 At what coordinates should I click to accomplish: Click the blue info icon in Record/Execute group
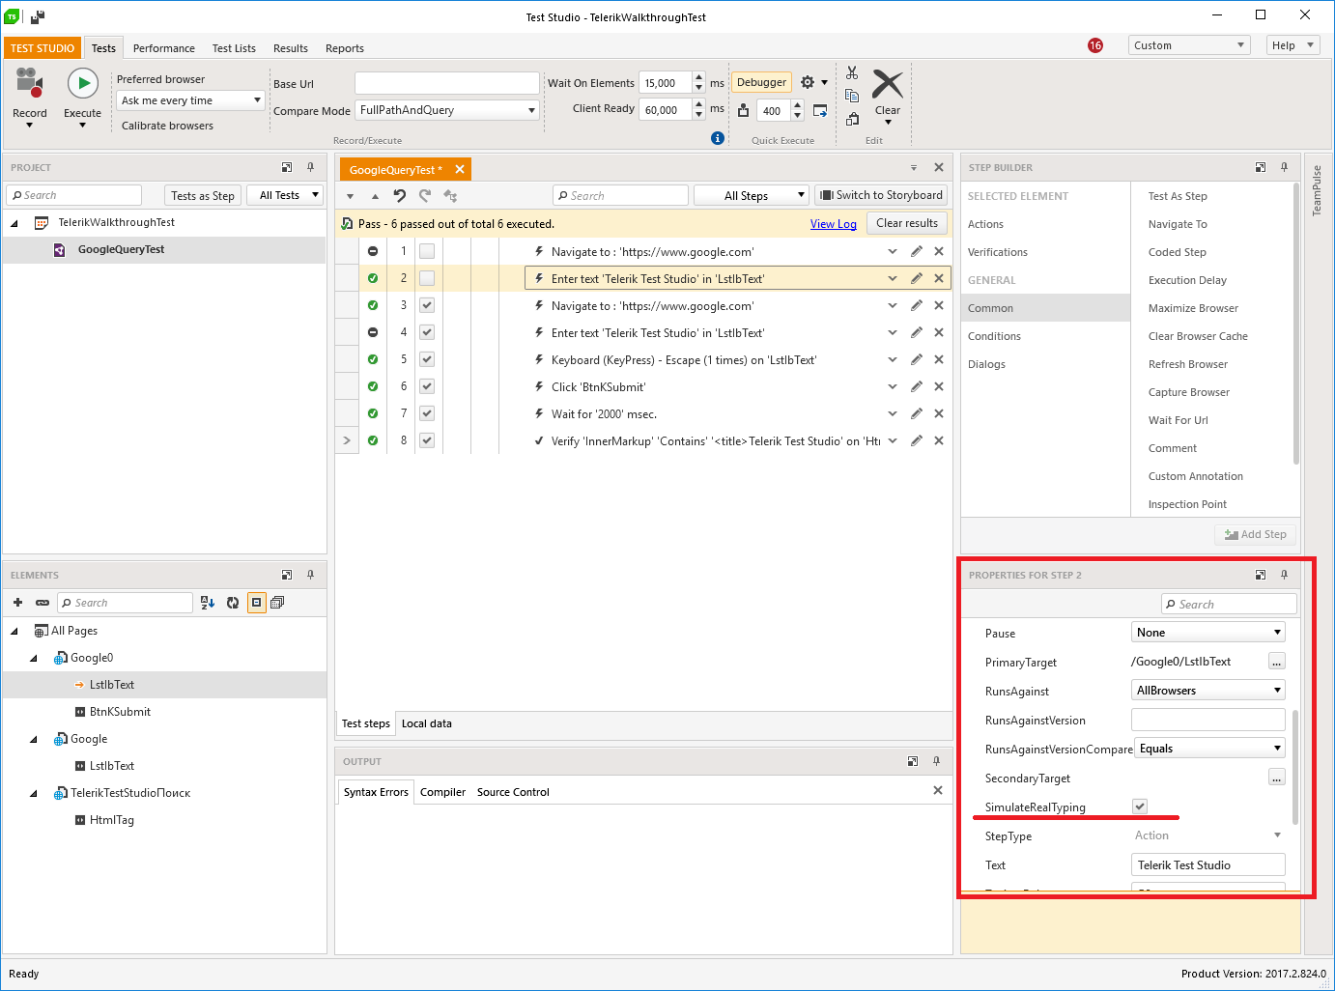(x=718, y=138)
